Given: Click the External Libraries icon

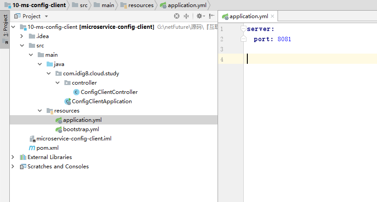Looking at the screenshot, I should (23, 157).
